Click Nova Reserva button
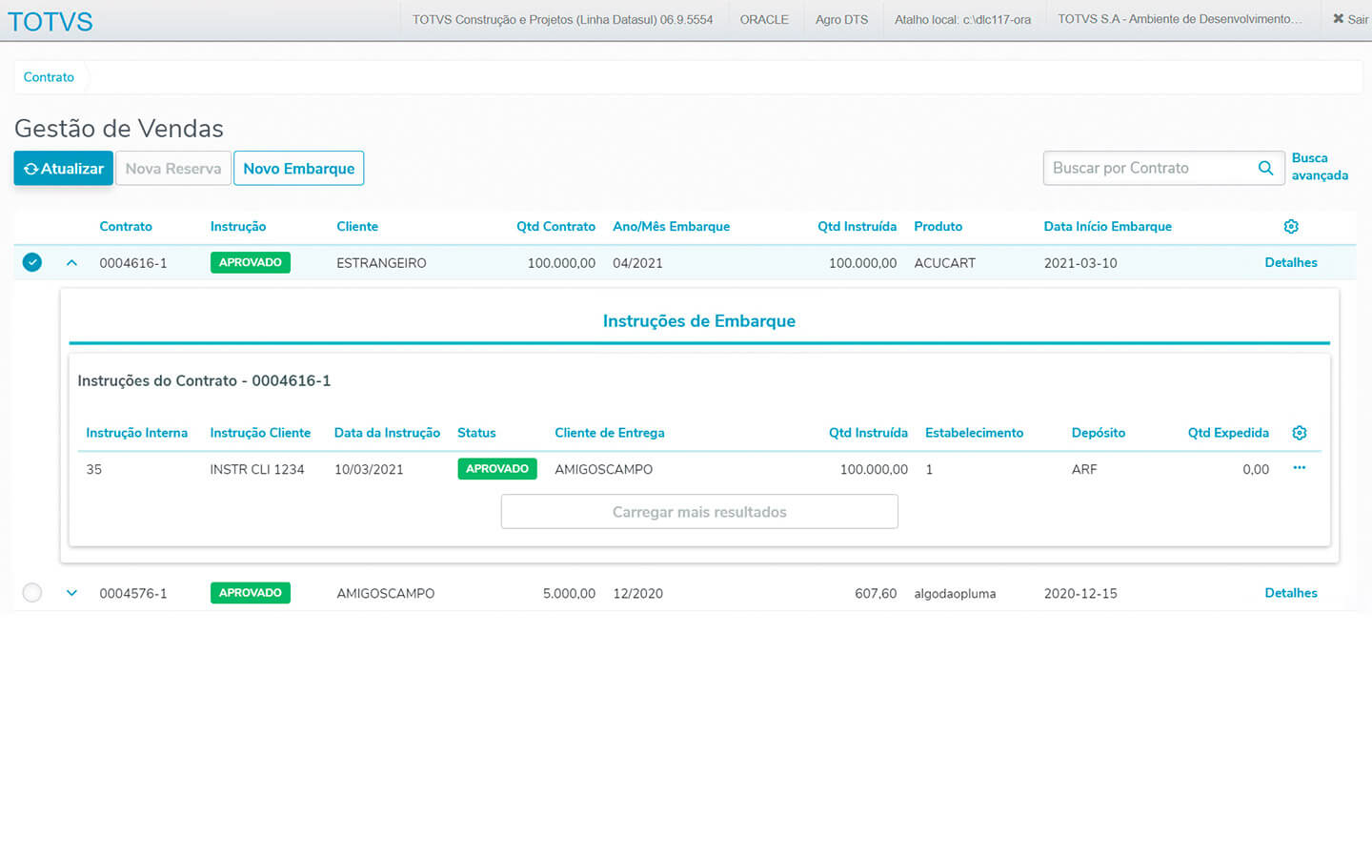The width and height of the screenshot is (1372, 858). [x=173, y=169]
